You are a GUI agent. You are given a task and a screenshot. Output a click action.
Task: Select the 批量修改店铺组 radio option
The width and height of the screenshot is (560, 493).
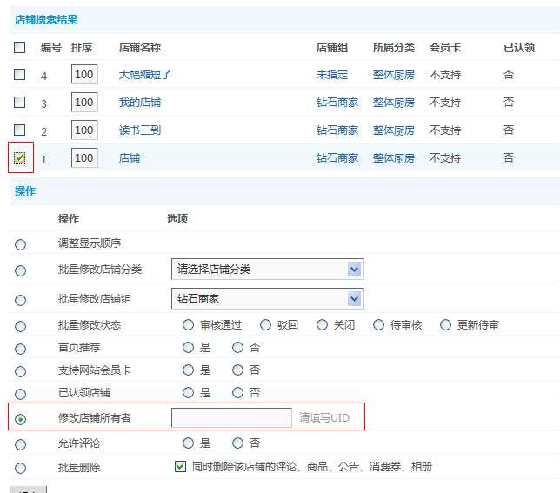[20, 300]
